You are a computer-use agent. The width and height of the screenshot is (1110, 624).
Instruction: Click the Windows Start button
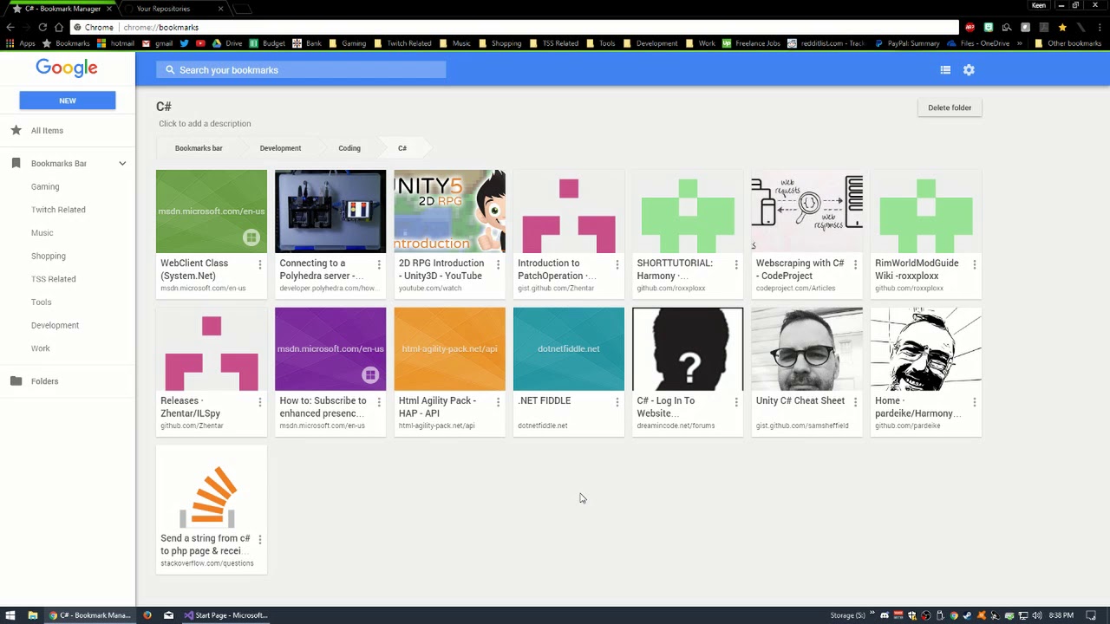coord(10,615)
